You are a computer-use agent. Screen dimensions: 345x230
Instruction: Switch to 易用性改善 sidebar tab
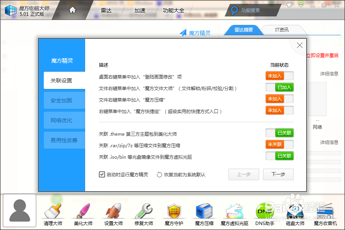click(x=64, y=140)
